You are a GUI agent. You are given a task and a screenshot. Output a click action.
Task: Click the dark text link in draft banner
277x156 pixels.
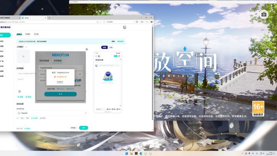pos(113,41)
